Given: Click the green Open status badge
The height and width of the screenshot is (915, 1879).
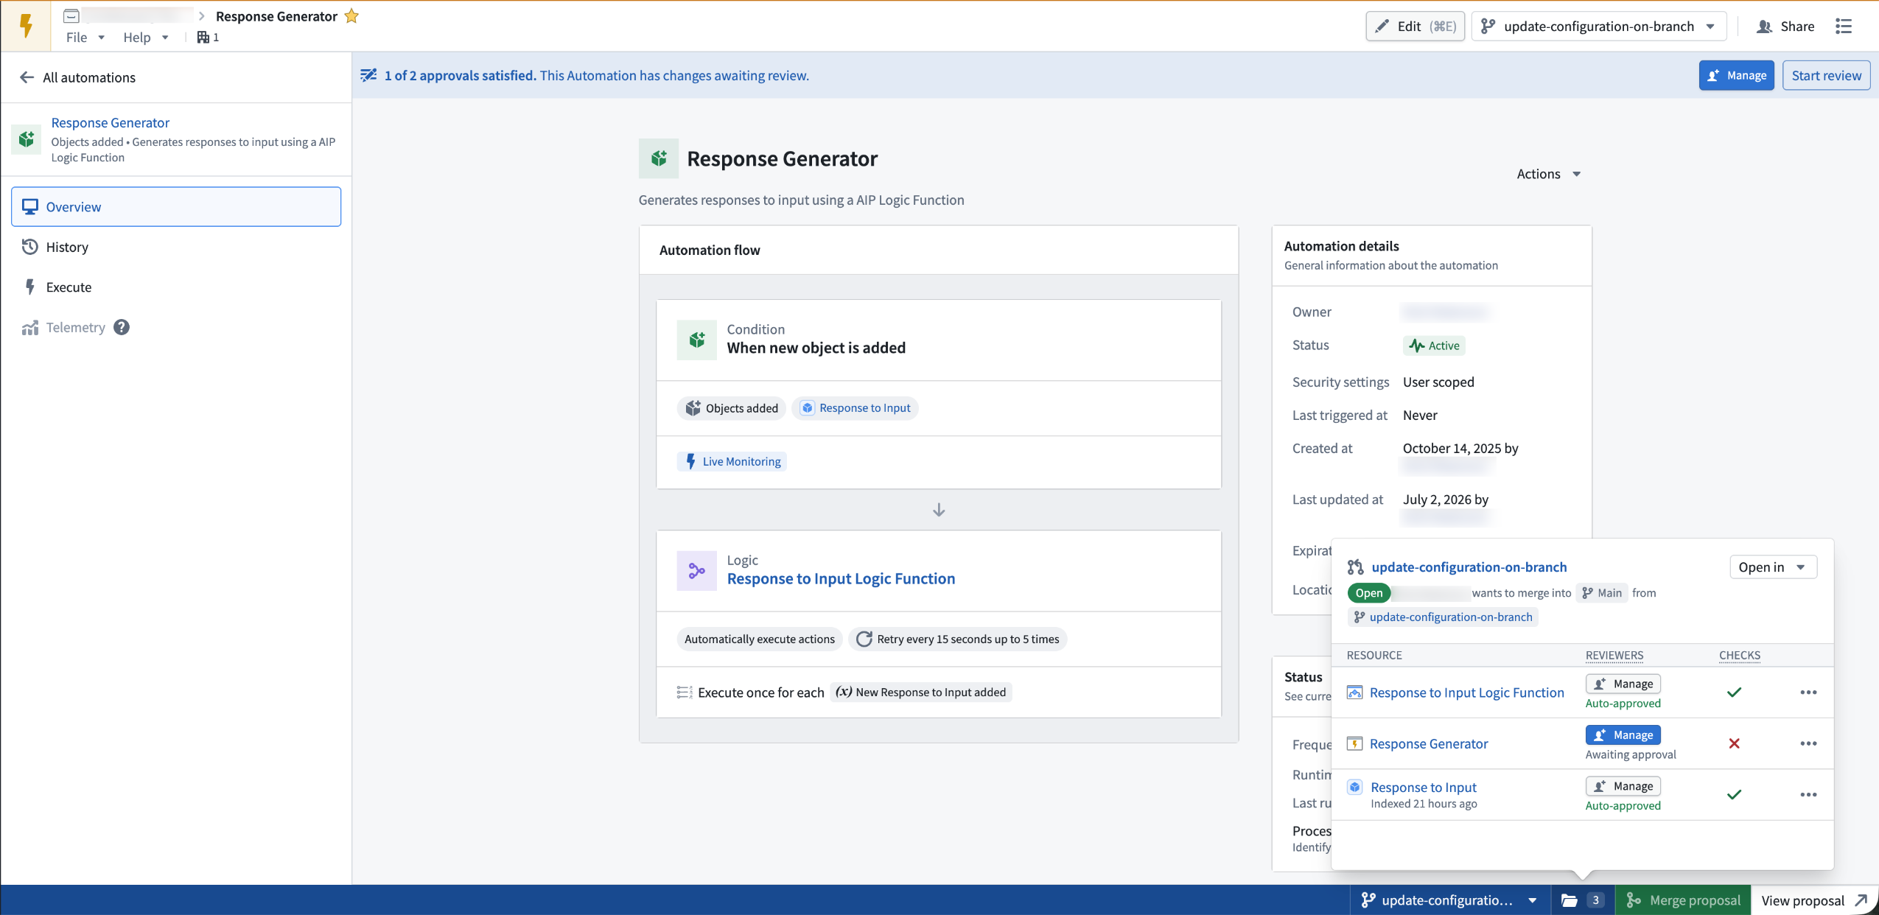Looking at the screenshot, I should tap(1368, 592).
